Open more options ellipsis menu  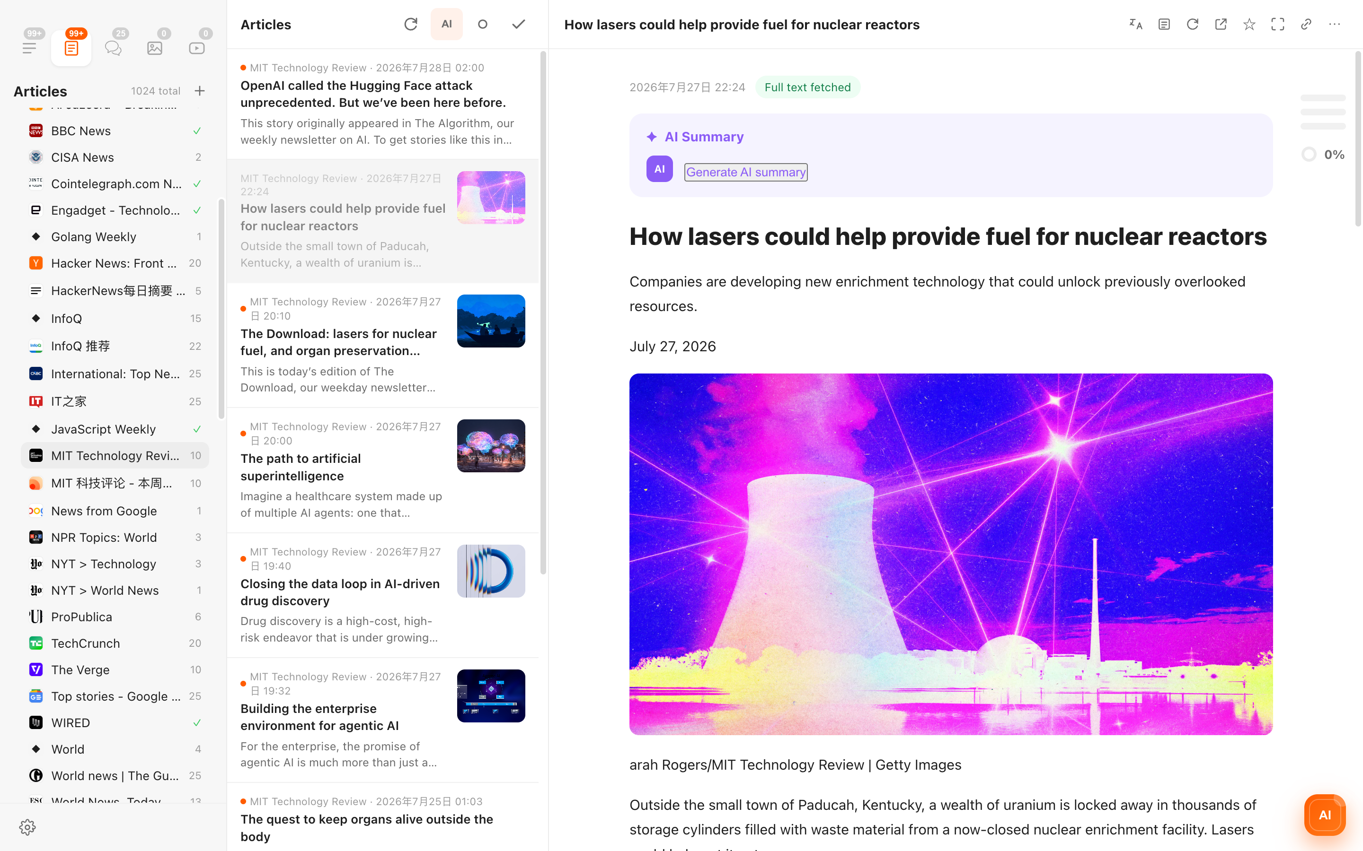click(1334, 24)
